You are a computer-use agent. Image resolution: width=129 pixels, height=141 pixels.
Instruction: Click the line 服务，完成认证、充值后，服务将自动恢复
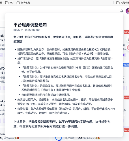coord(43,113)
